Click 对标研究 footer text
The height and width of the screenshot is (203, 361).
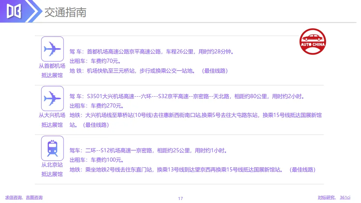tap(326, 197)
